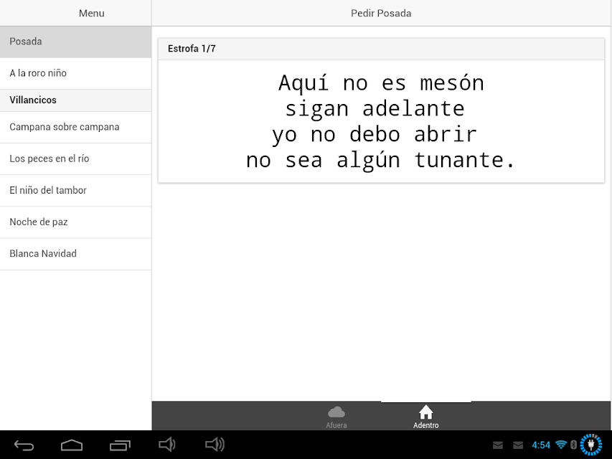612x459 pixels.
Task: Lower volume with the speaker icon
Action: 167,445
